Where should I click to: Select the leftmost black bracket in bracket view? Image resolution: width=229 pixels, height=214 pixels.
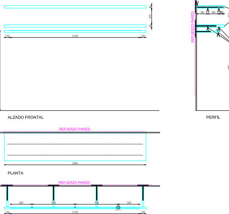(x=7, y=193)
